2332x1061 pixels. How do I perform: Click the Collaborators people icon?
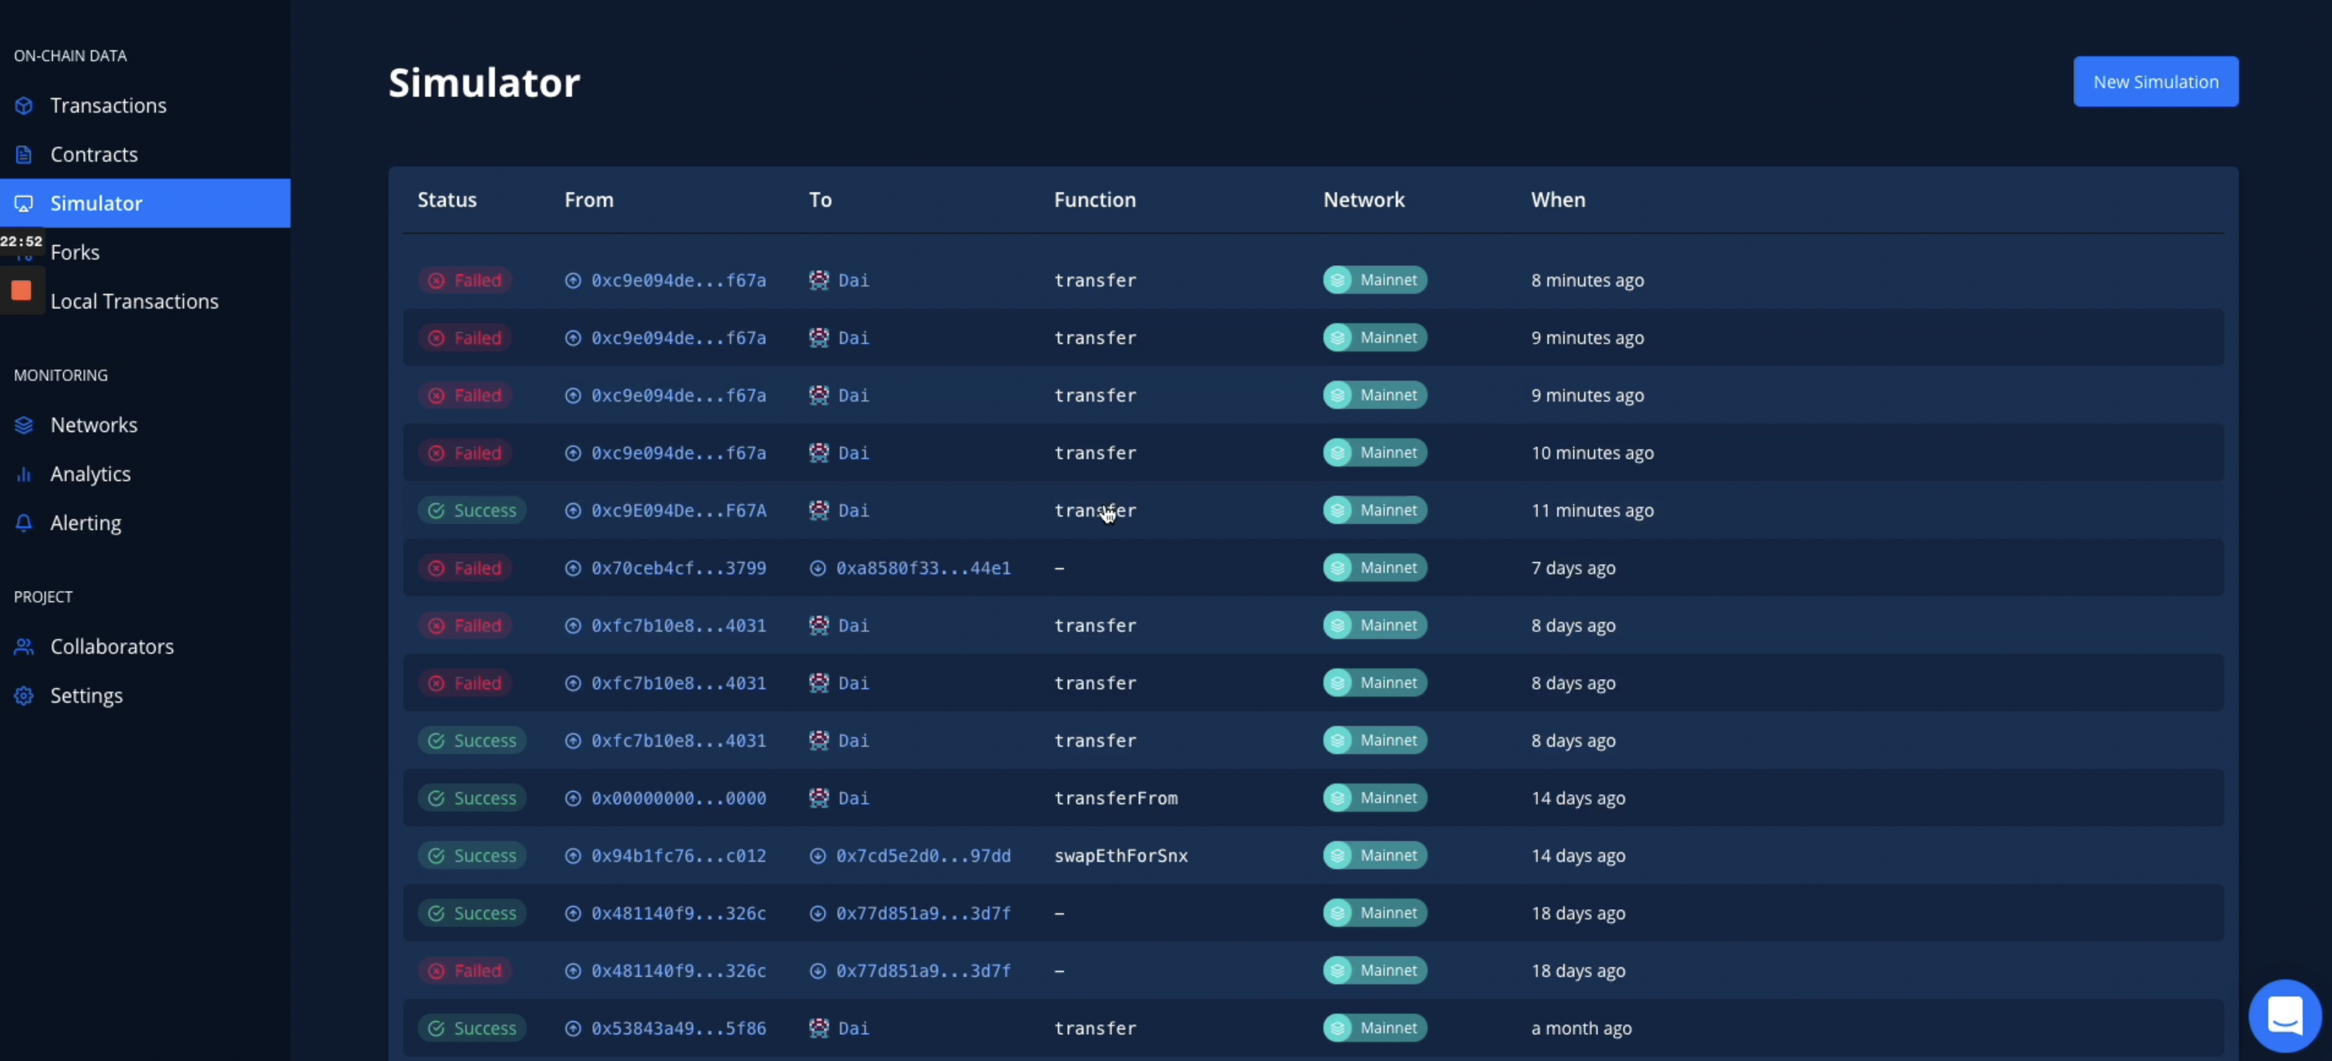click(24, 647)
